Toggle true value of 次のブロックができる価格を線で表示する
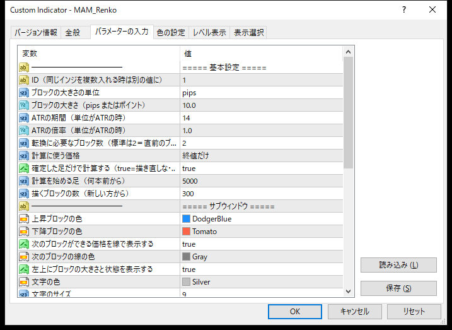The height and width of the screenshot is (330, 452). tap(262, 244)
